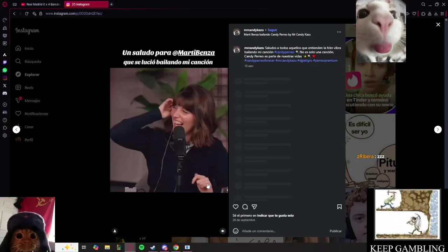Show tagged people on video

coord(114,231)
